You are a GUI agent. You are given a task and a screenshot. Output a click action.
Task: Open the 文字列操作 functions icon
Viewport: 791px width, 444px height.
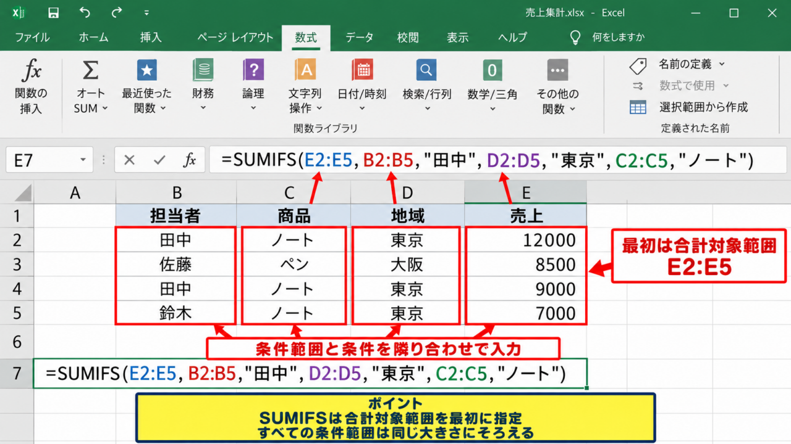(x=305, y=70)
